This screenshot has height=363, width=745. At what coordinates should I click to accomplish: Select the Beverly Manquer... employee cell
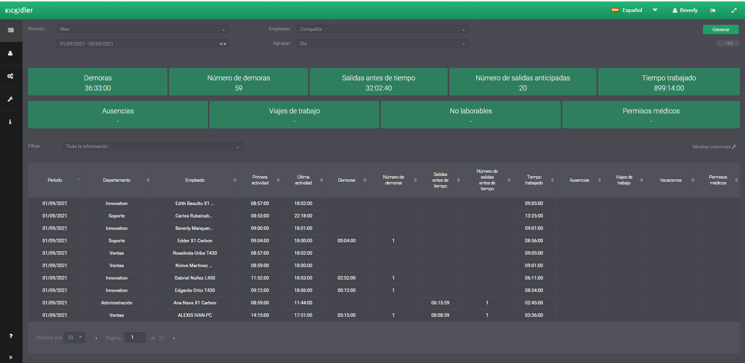(195, 228)
